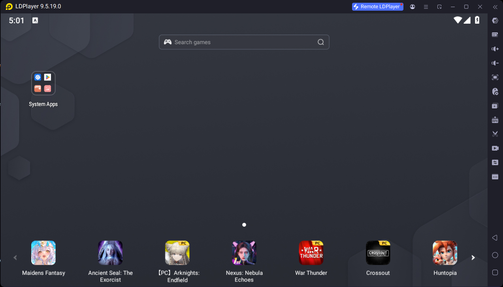
Task: Open the more tools ellipsis icon
Action: click(x=495, y=177)
